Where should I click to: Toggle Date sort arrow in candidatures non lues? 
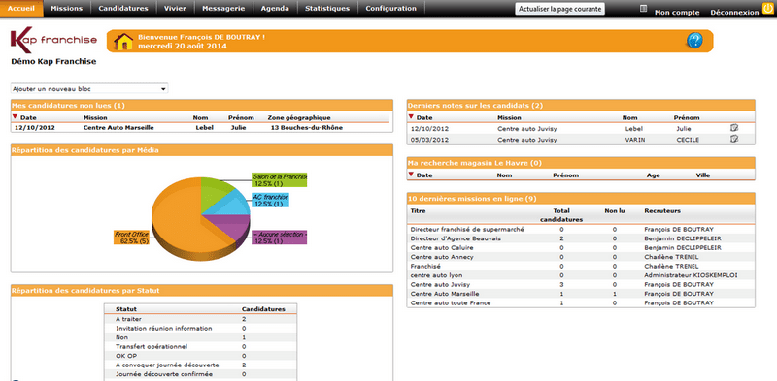tap(15, 116)
